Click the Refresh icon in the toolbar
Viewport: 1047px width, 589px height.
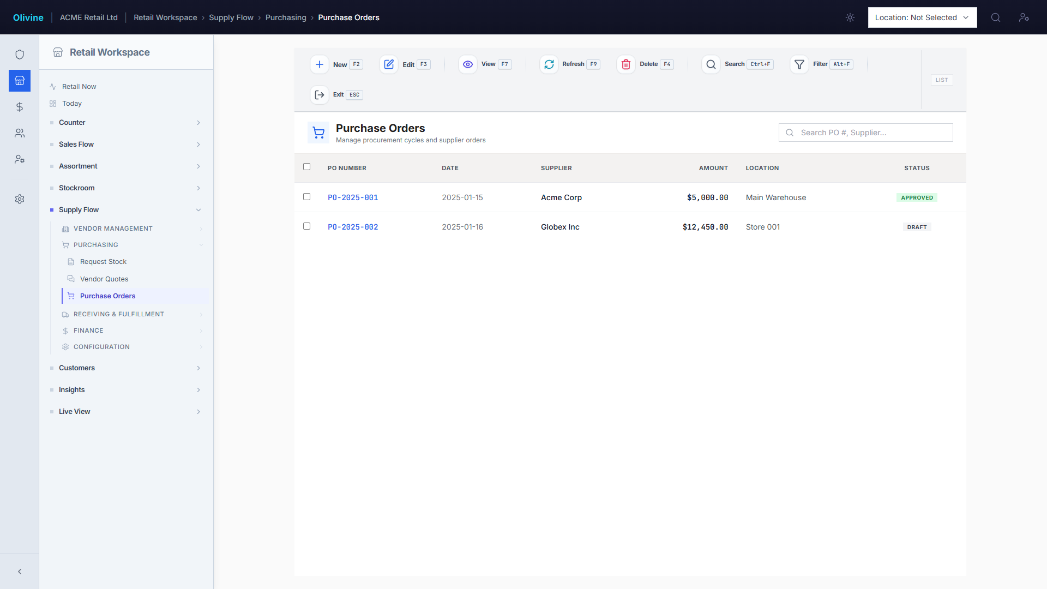[x=549, y=64]
